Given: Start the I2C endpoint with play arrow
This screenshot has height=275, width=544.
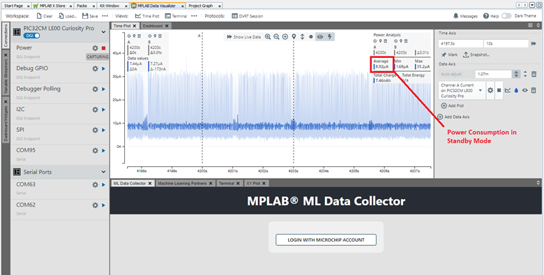Looking at the screenshot, I should point(103,110).
